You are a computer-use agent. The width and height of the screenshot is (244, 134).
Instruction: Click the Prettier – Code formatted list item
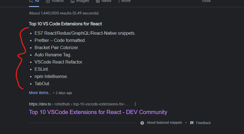coord(60,41)
